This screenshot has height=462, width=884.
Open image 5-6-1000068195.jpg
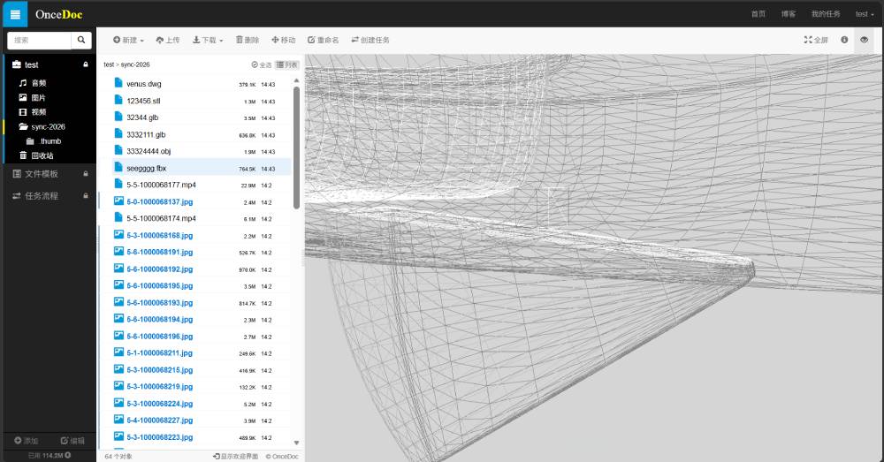(159, 285)
